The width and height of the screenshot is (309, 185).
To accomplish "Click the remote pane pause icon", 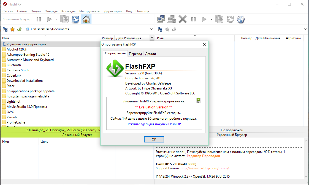I will (194, 19).
